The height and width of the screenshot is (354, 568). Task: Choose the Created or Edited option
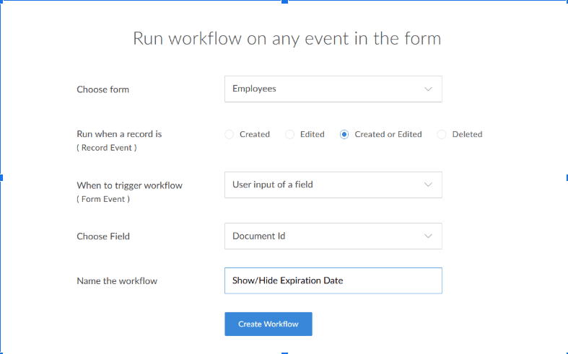344,134
